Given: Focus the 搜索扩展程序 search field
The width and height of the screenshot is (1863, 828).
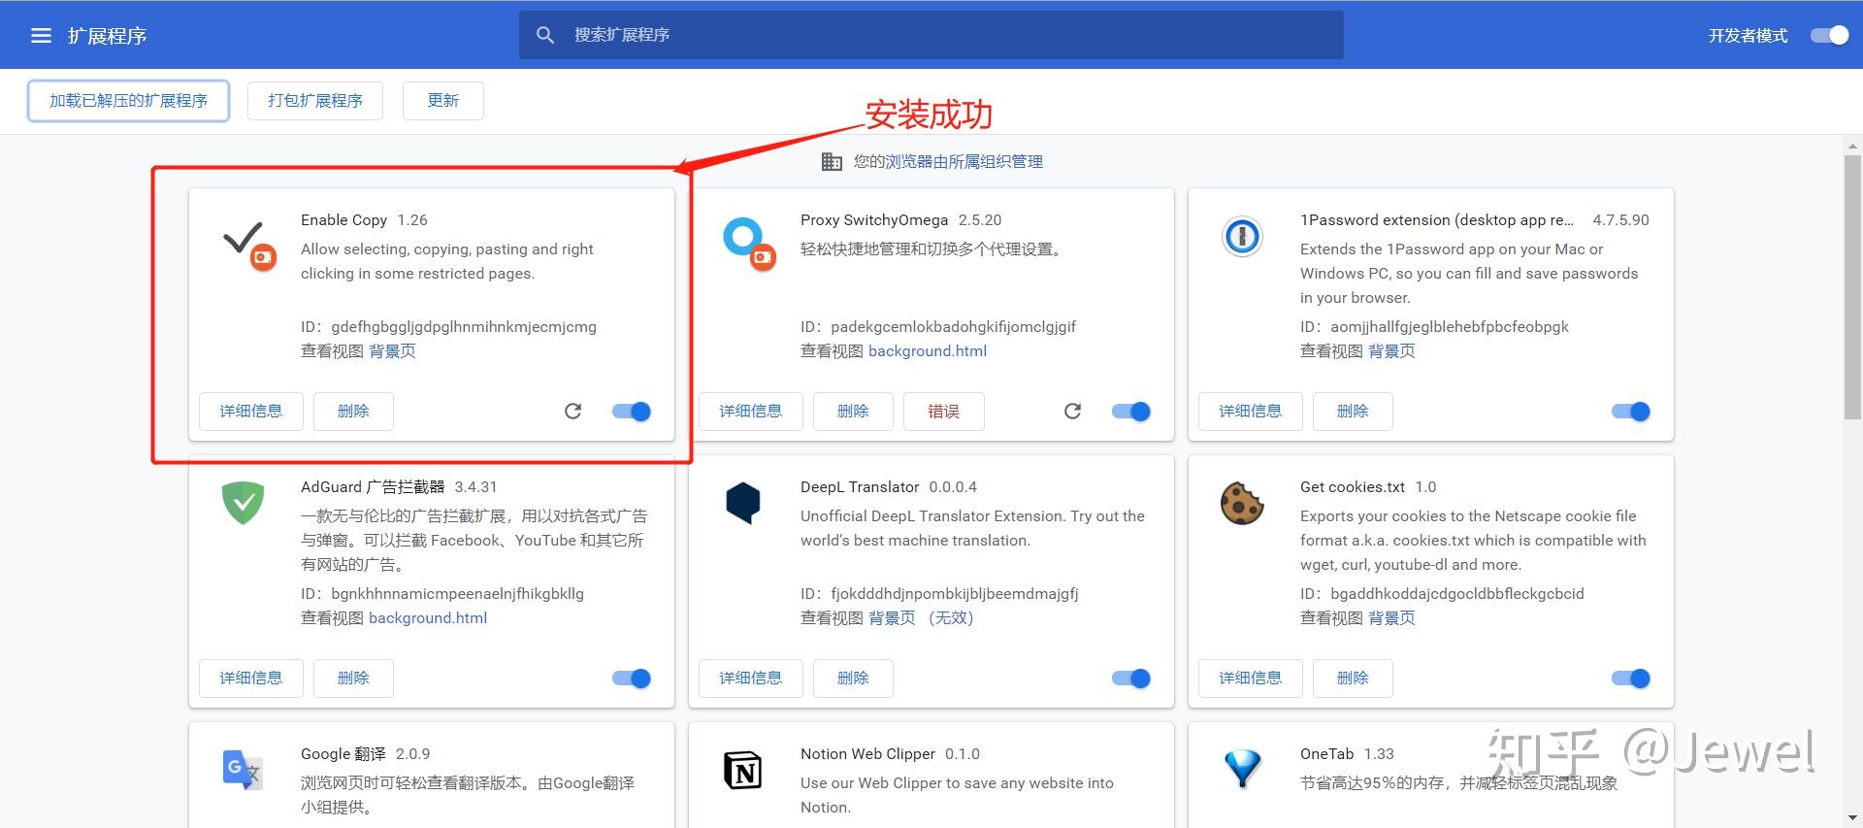Looking at the screenshot, I should coord(931,35).
